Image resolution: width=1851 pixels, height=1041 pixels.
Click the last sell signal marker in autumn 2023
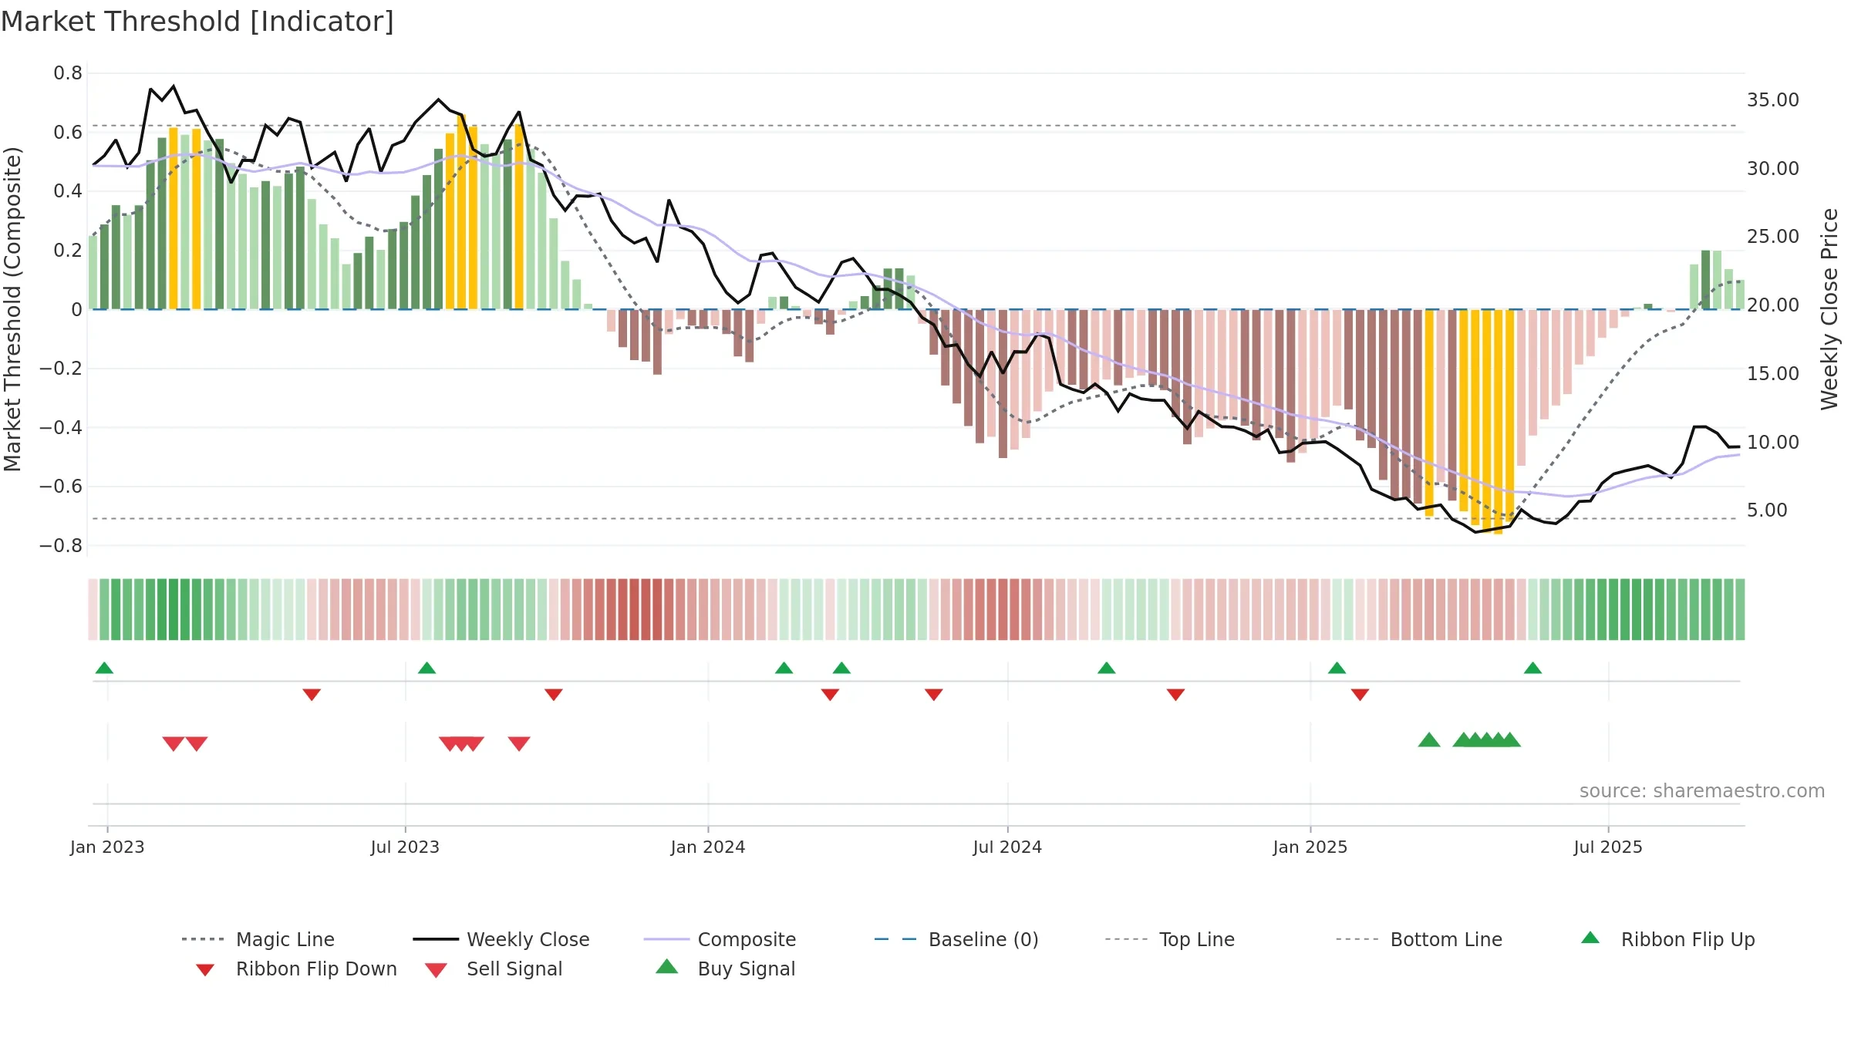(x=519, y=743)
